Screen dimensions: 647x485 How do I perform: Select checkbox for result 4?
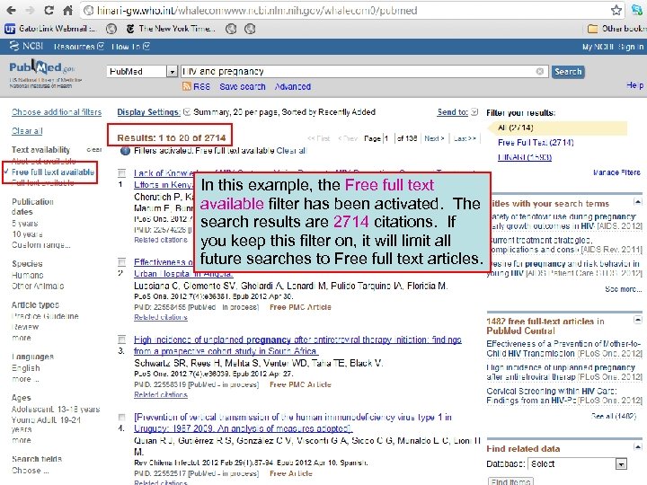pyautogui.click(x=121, y=417)
